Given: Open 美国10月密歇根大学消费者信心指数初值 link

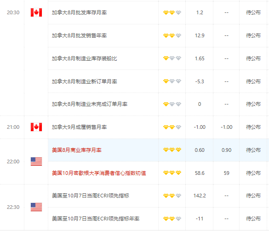Looking at the screenshot, I should coord(99,173).
